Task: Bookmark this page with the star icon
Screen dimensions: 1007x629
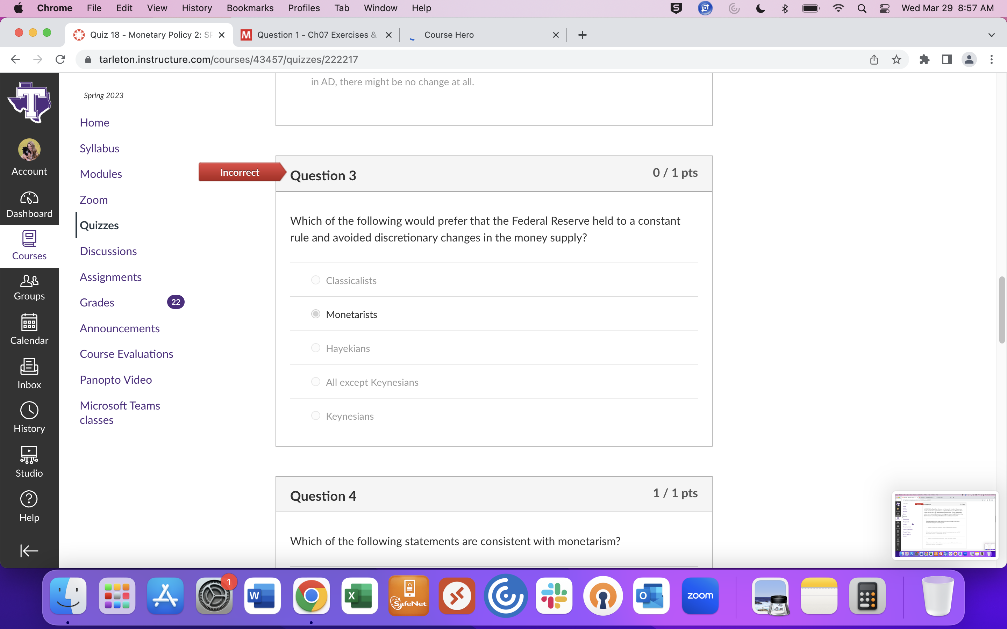Action: [896, 59]
